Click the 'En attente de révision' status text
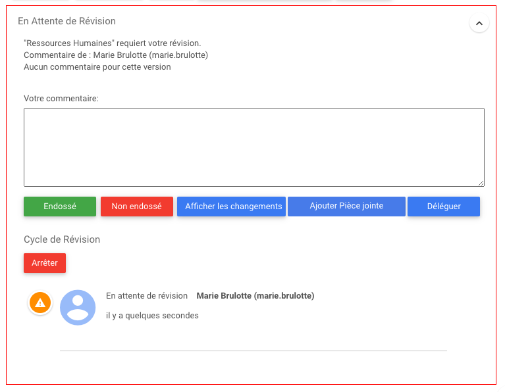The width and height of the screenshot is (505, 392). point(147,296)
